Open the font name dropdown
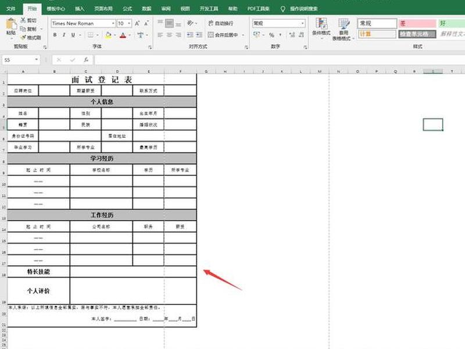Viewport: 465px width, 349px height. 113,23
